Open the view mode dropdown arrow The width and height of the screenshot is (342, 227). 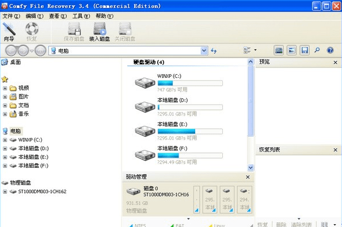click(x=255, y=50)
